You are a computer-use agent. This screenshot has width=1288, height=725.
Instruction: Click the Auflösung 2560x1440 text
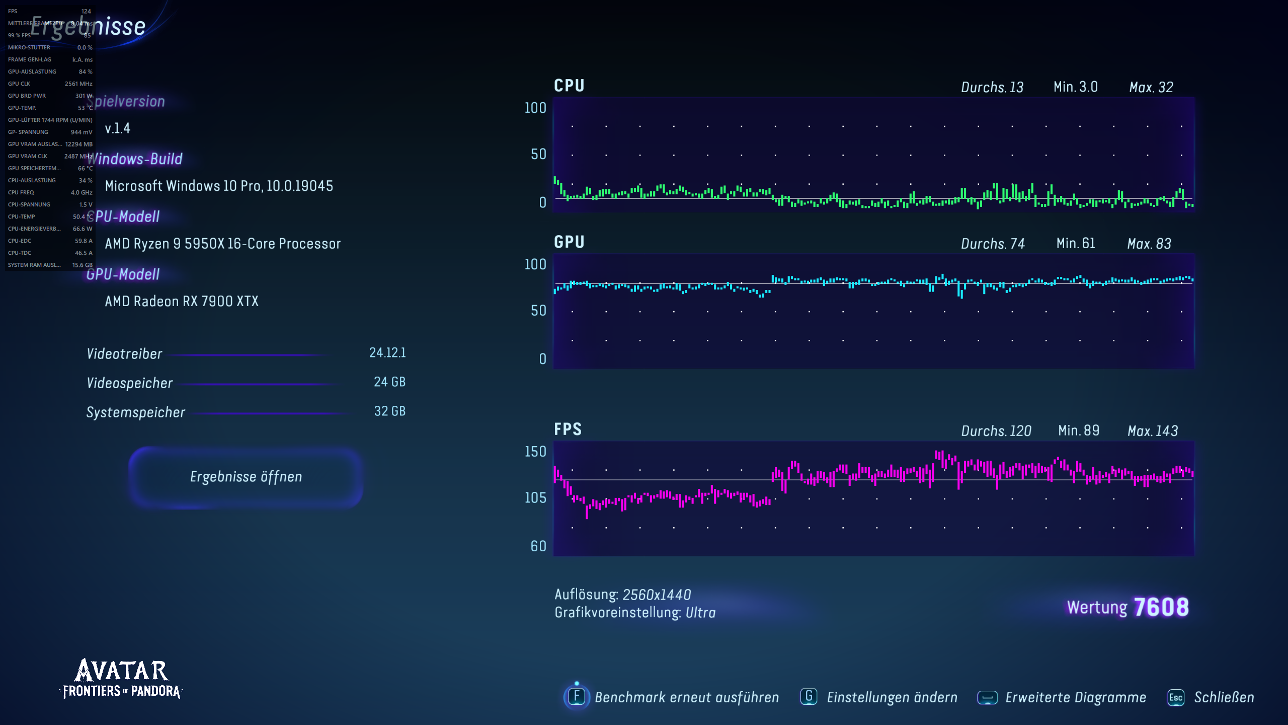(x=622, y=595)
